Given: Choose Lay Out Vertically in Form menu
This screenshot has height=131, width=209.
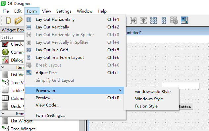Looking at the screenshot, I should (75, 27).
